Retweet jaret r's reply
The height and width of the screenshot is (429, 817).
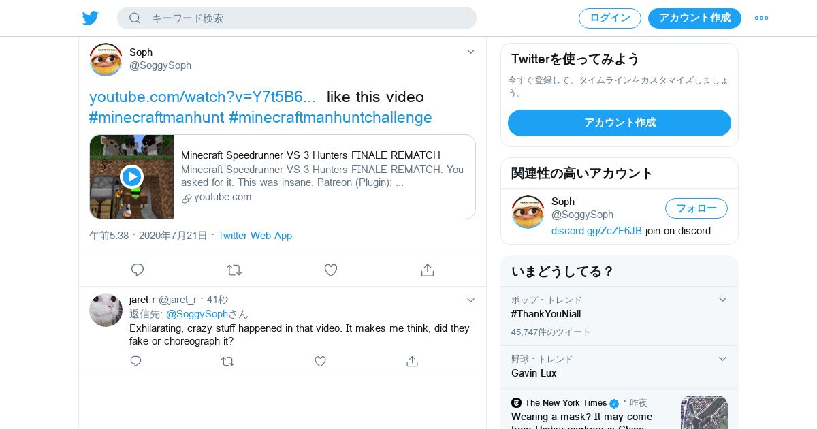pyautogui.click(x=228, y=362)
